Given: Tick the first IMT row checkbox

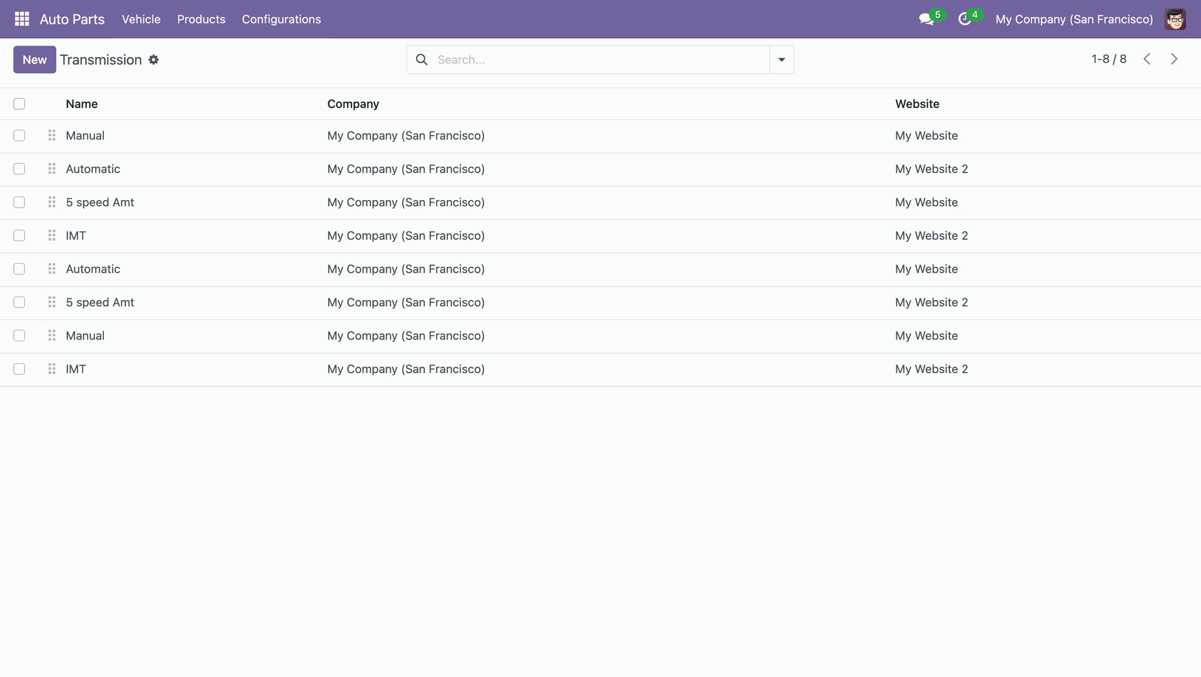Looking at the screenshot, I should pos(19,236).
